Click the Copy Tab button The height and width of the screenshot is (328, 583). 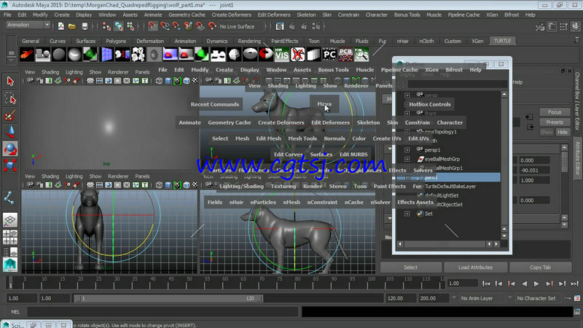[540, 268]
